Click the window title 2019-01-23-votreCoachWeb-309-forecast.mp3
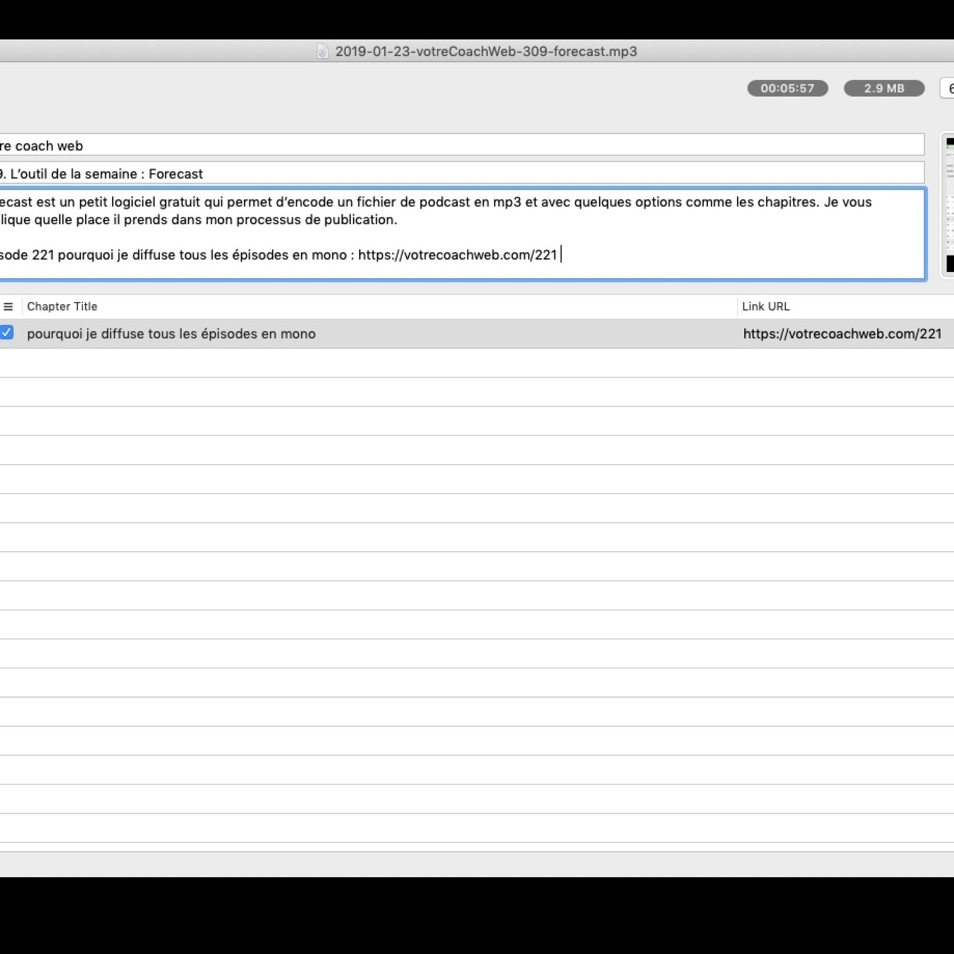The height and width of the screenshot is (954, 954). [486, 51]
